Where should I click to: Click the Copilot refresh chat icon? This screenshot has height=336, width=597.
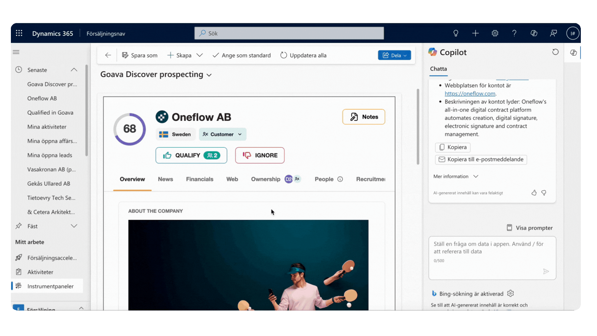(x=555, y=52)
